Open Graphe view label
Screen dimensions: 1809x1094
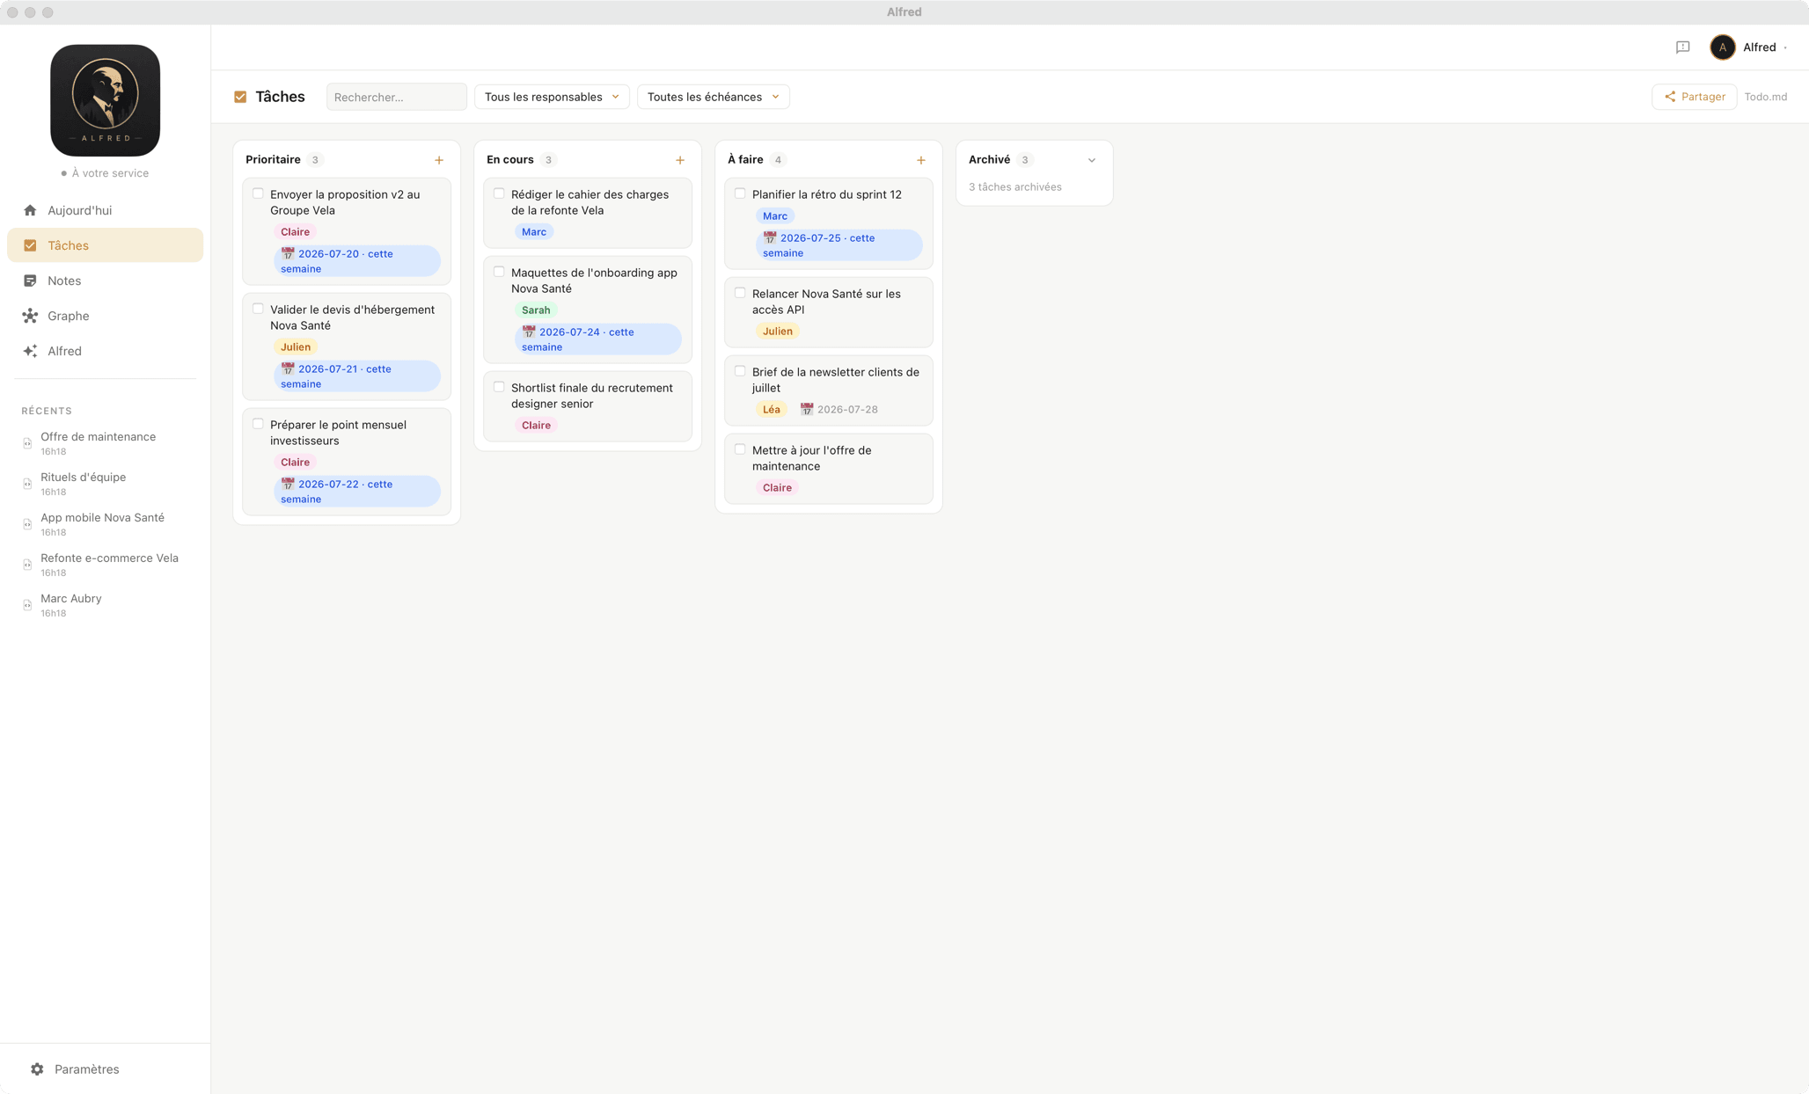[68, 316]
